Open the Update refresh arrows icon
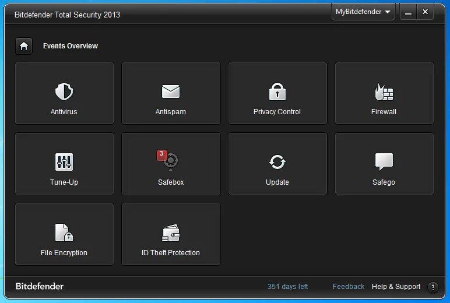The image size is (450, 303). click(x=277, y=162)
